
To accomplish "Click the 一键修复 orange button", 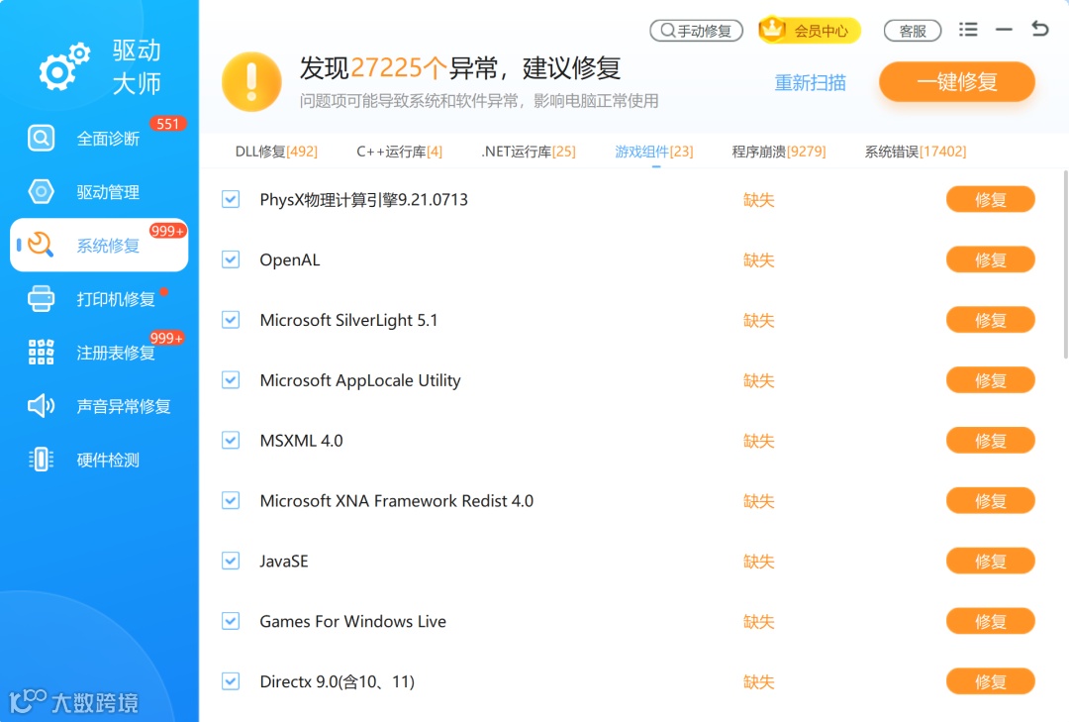I will (x=957, y=82).
